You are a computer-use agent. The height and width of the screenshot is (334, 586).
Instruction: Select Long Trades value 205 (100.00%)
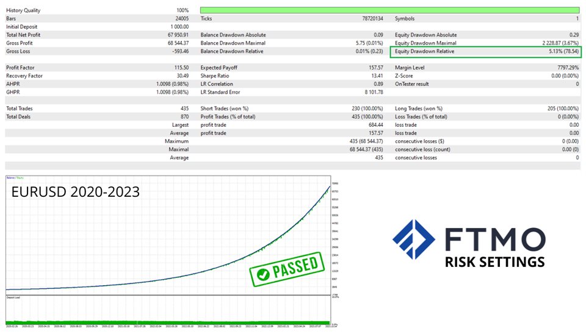563,108
